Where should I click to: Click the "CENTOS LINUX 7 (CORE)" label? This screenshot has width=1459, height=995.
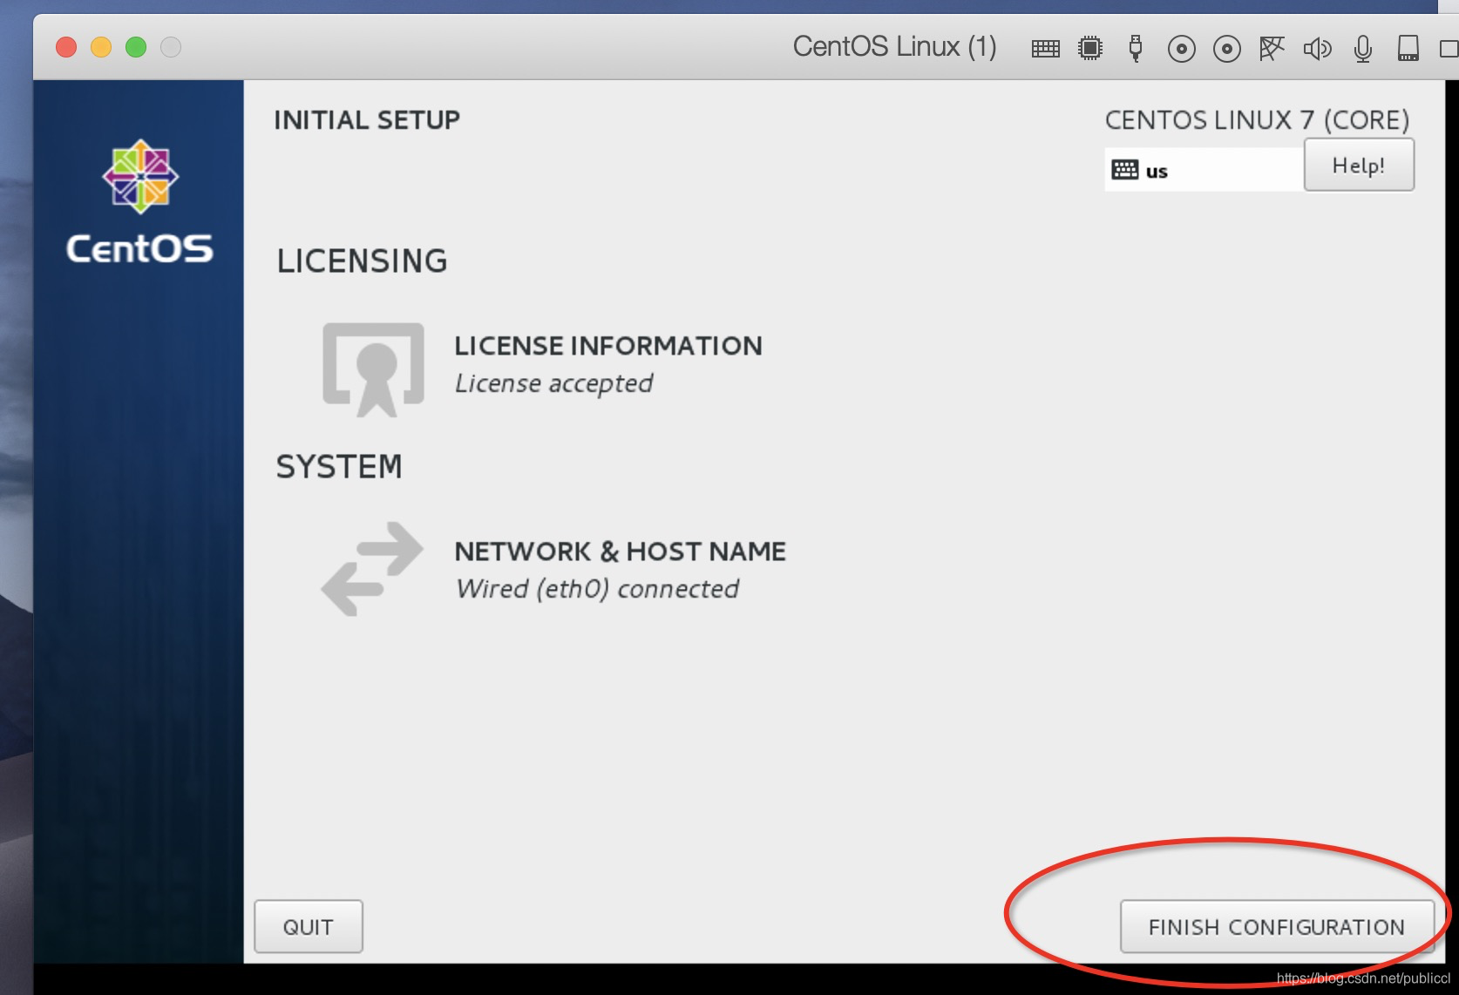(1258, 120)
